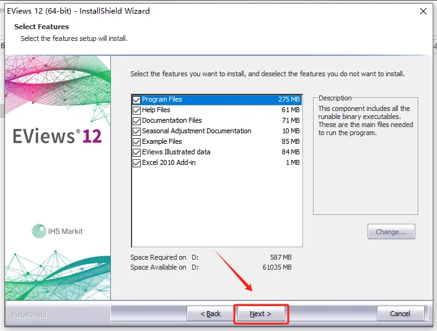Viewport: 437px width, 331px height.
Task: Select the Documentation Files row label
Action: (172, 120)
